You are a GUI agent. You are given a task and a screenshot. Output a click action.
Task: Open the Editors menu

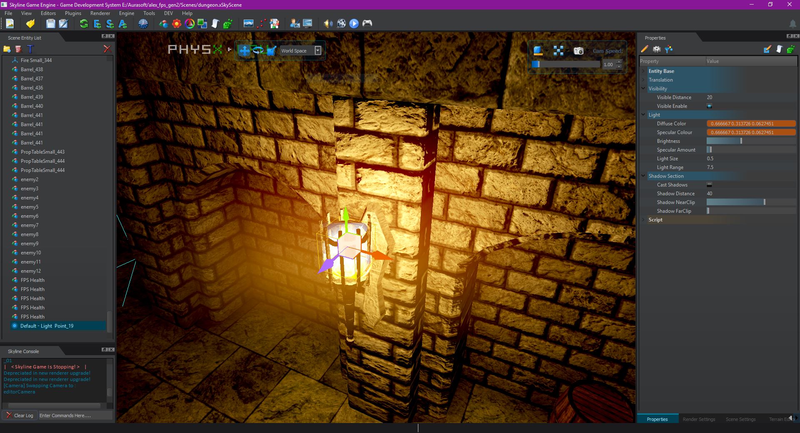click(48, 13)
